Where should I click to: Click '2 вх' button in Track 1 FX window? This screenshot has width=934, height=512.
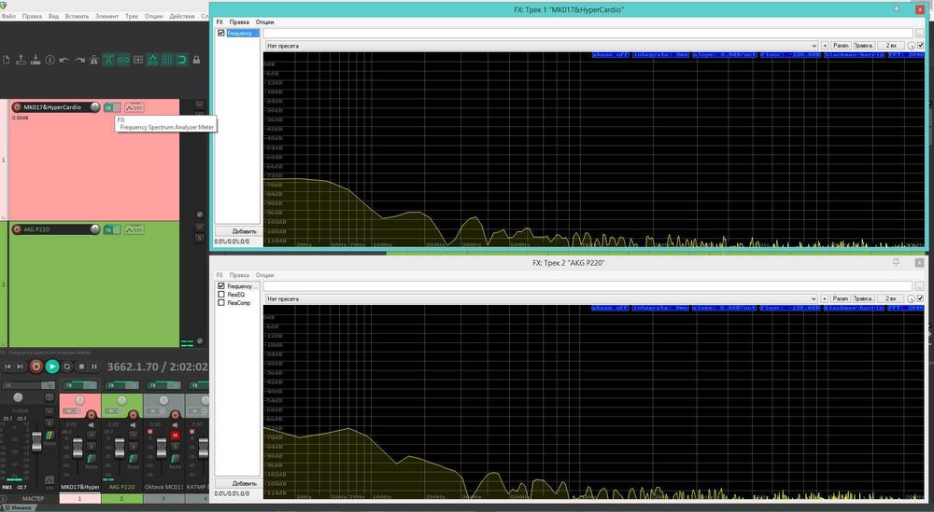[891, 46]
